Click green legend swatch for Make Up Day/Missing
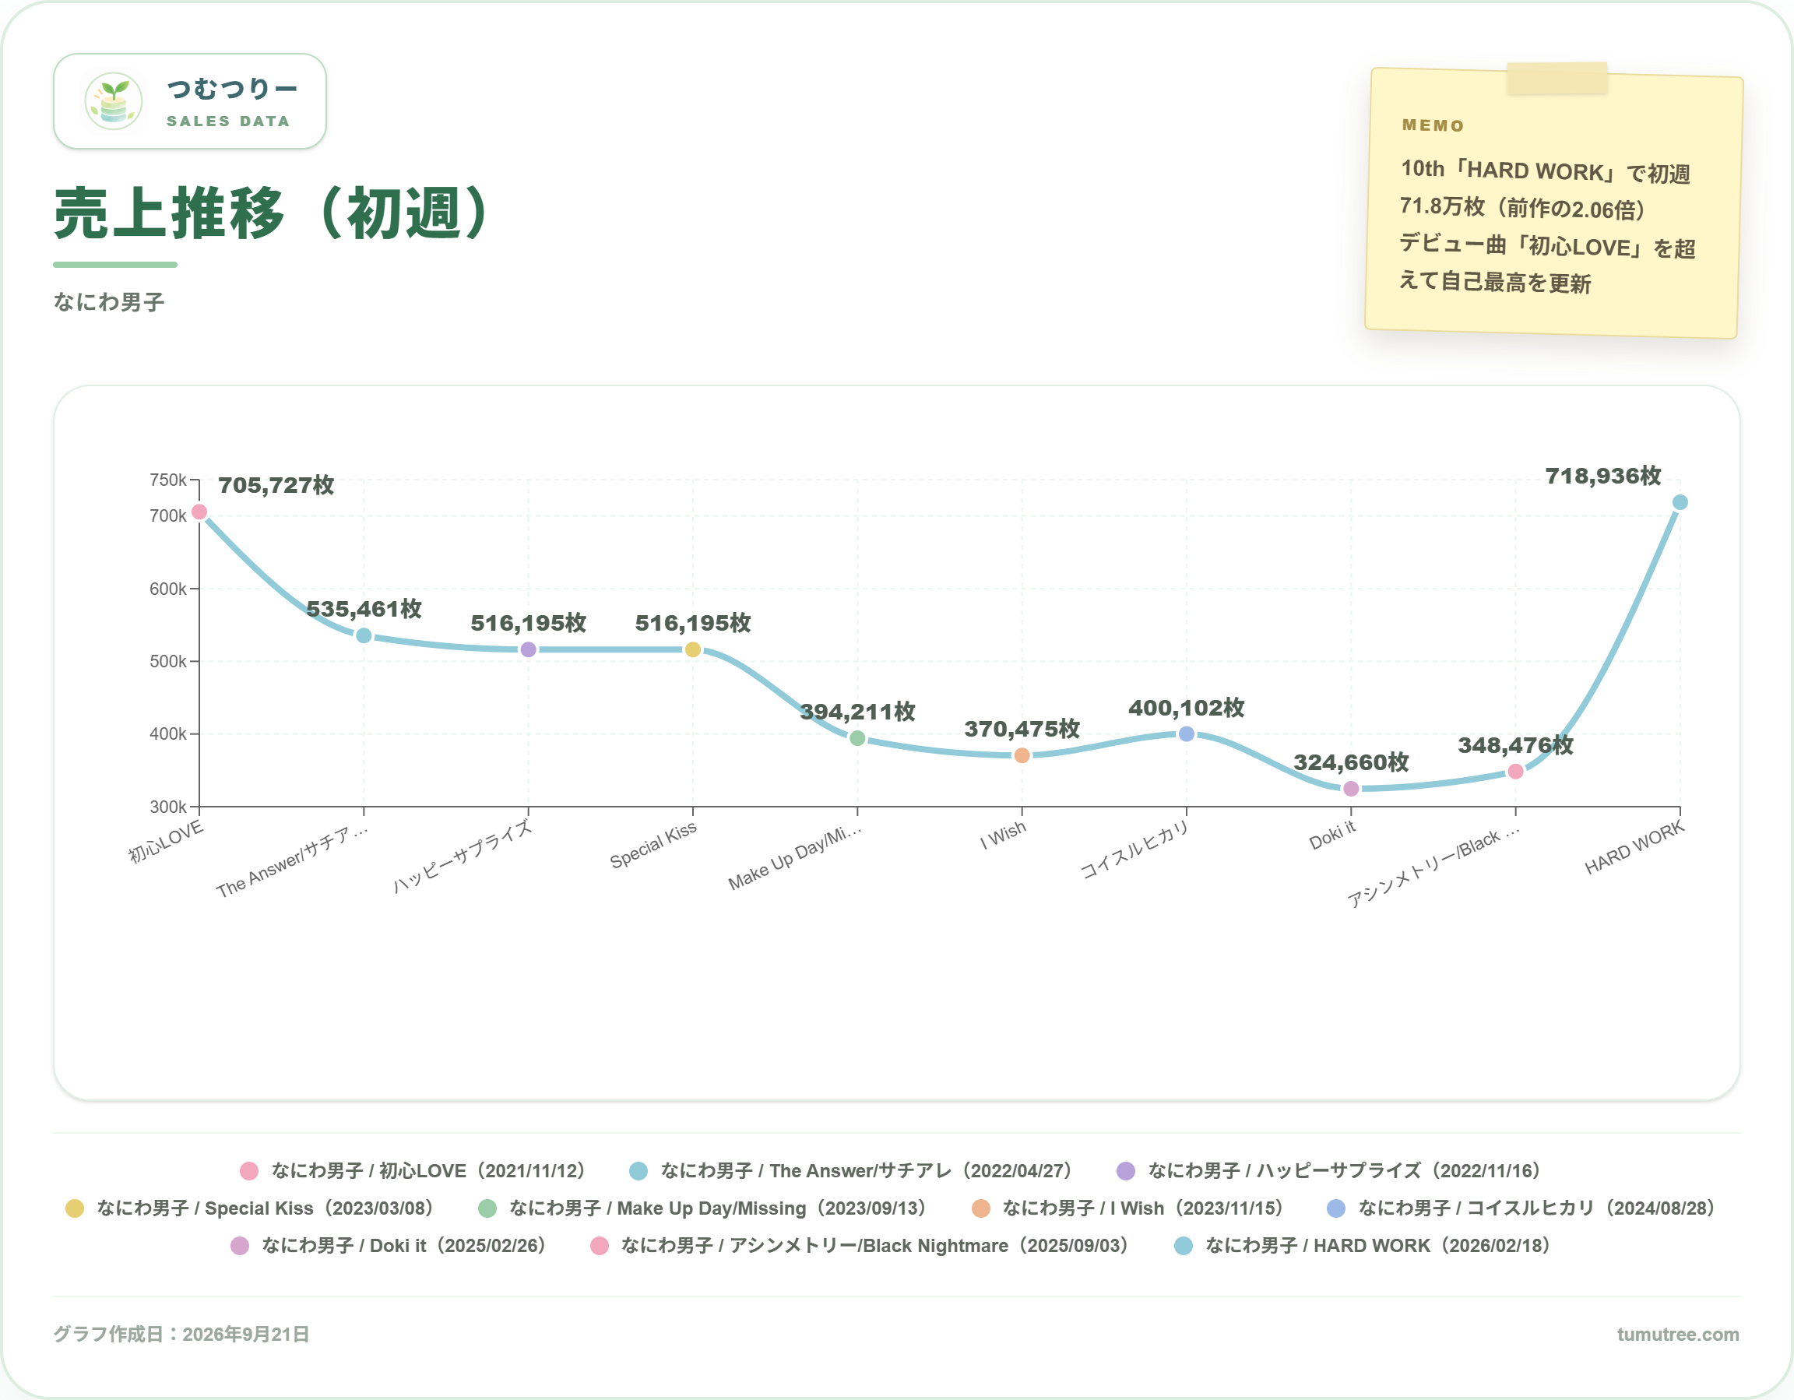This screenshot has height=1400, width=1794. 487,1208
